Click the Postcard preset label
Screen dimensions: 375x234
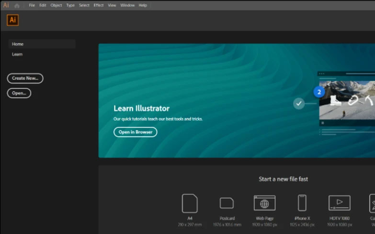tap(227, 218)
